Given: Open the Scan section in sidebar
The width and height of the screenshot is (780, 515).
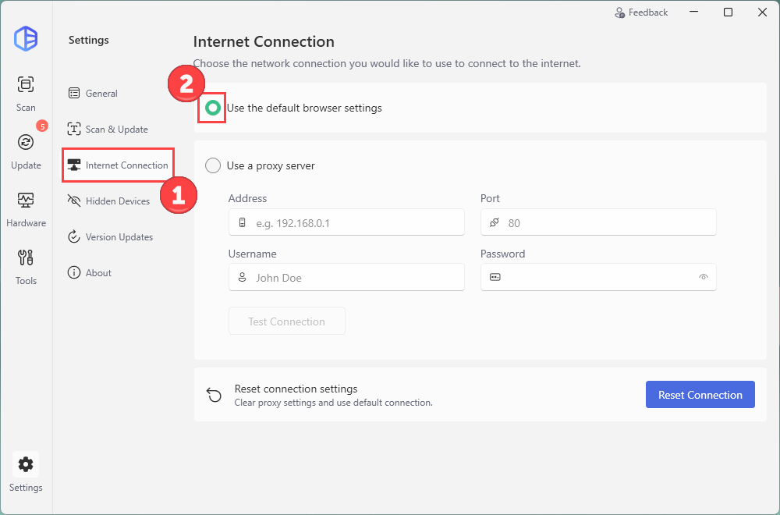Looking at the screenshot, I should [26, 92].
